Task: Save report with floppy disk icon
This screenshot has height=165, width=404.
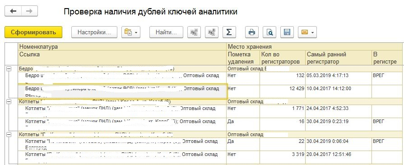Action: click(x=287, y=32)
